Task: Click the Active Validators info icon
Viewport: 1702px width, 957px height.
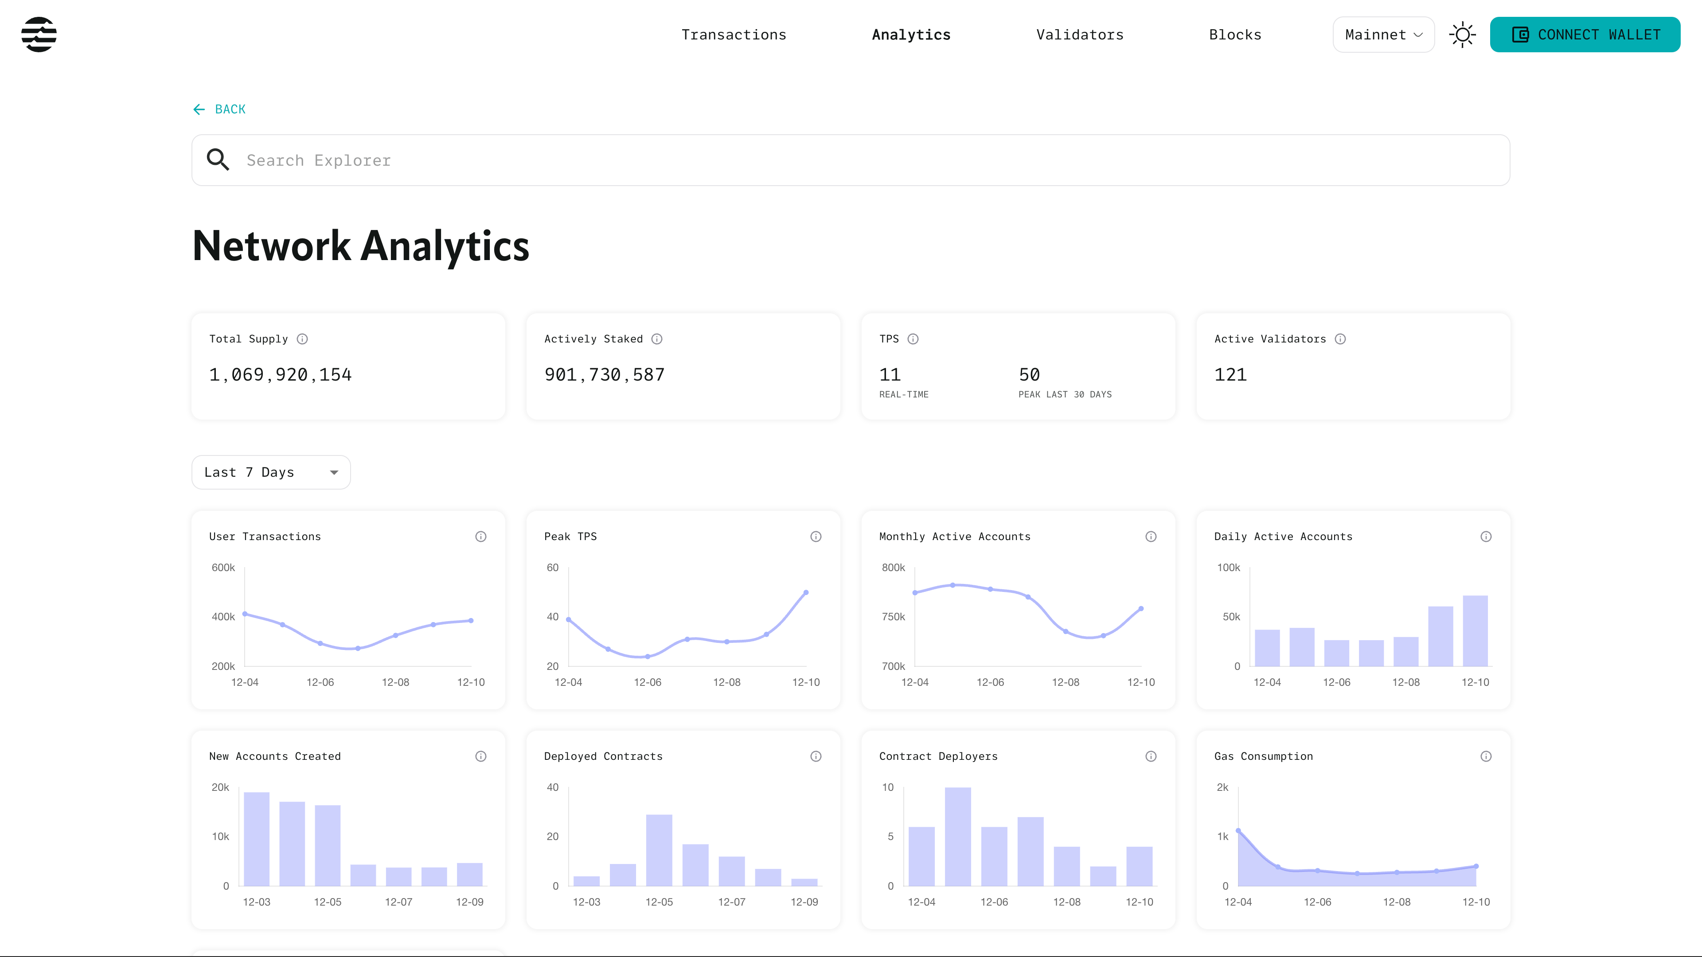Action: (1340, 339)
